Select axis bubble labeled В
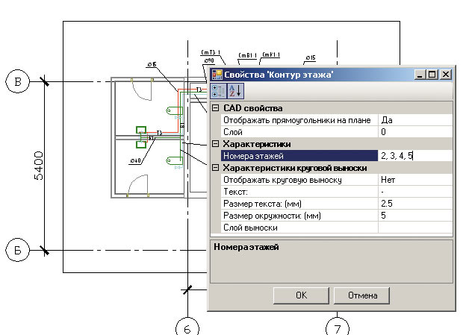Viewport: 466px width, 335px height. pos(17,82)
